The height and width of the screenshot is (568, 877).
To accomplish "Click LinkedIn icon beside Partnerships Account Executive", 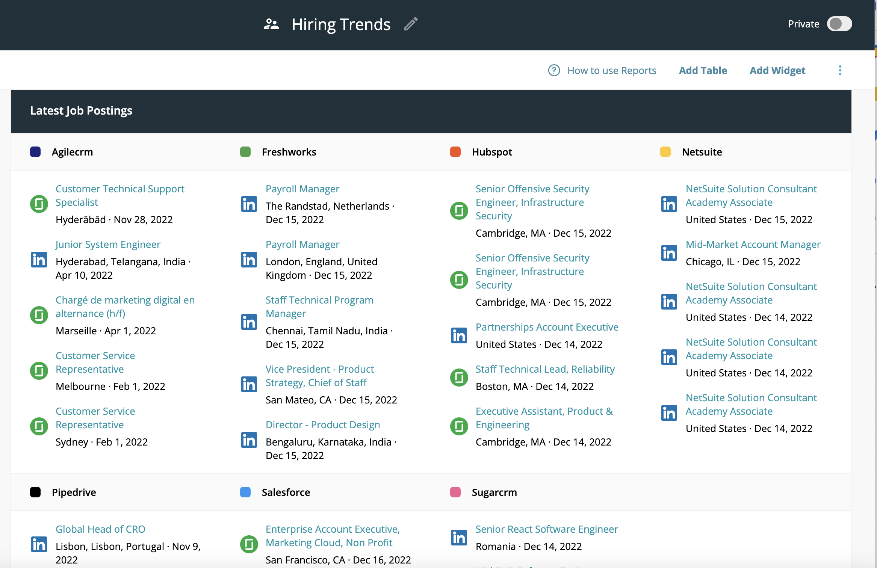I will [x=459, y=335].
